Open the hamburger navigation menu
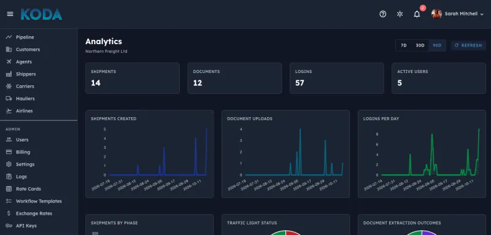491x235 pixels. point(10,14)
